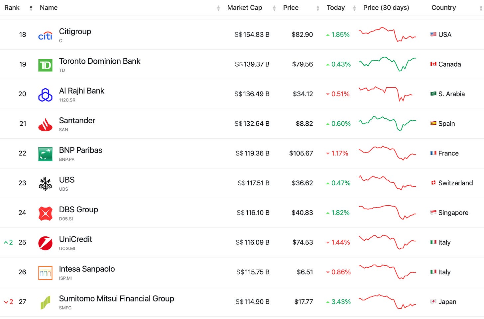Click the Name column header
This screenshot has height=319, width=484.
coord(49,8)
